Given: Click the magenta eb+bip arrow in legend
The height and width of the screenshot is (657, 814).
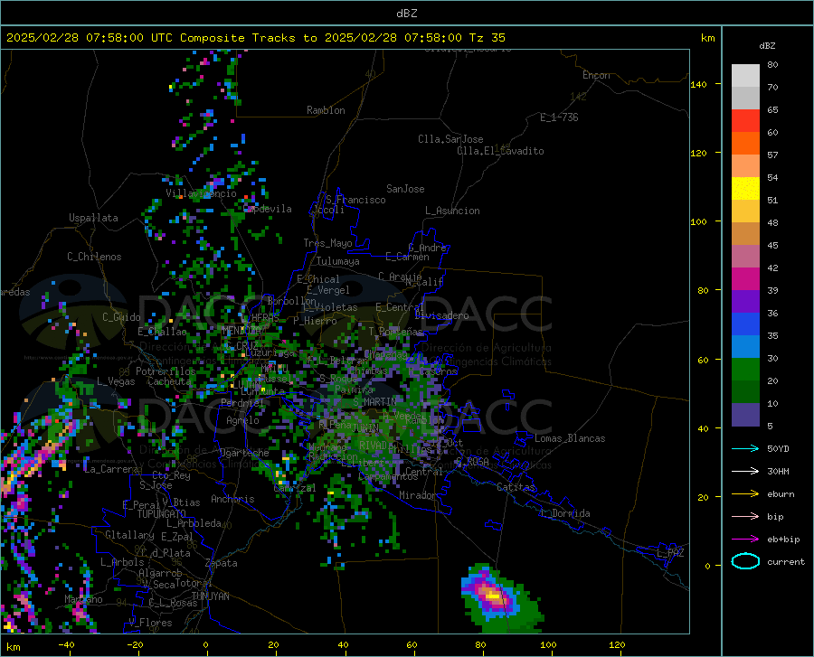Looking at the screenshot, I should pyautogui.click(x=745, y=540).
